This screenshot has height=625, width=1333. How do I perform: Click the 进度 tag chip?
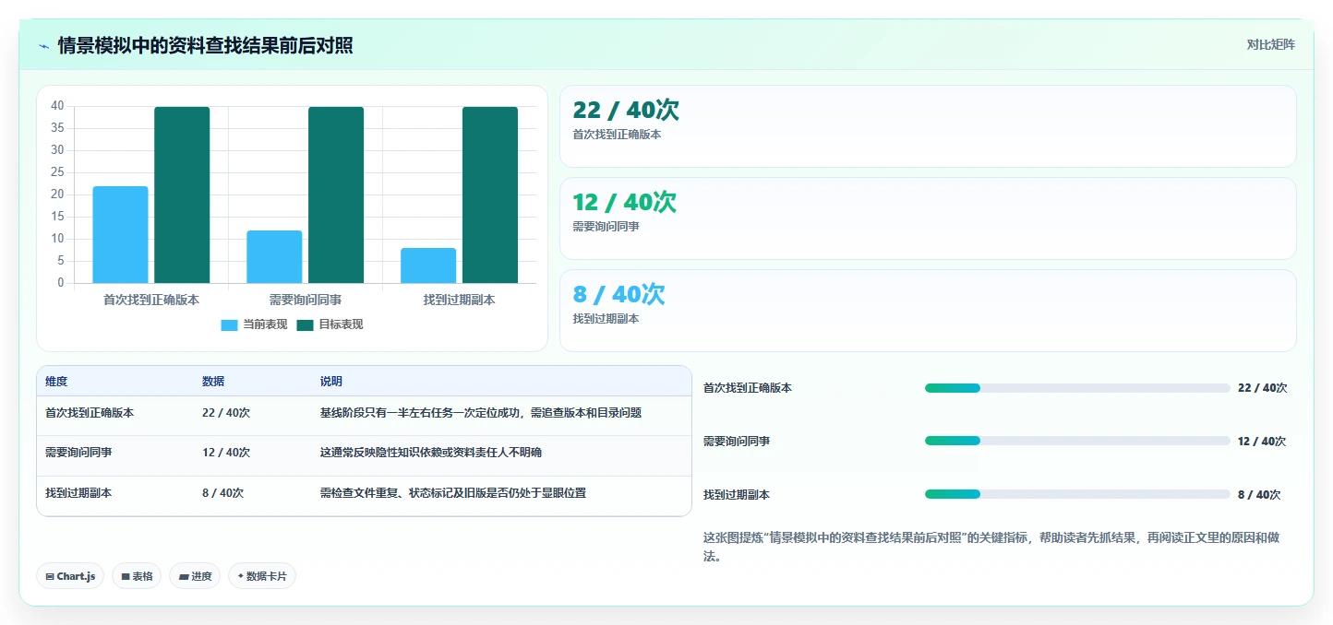195,576
